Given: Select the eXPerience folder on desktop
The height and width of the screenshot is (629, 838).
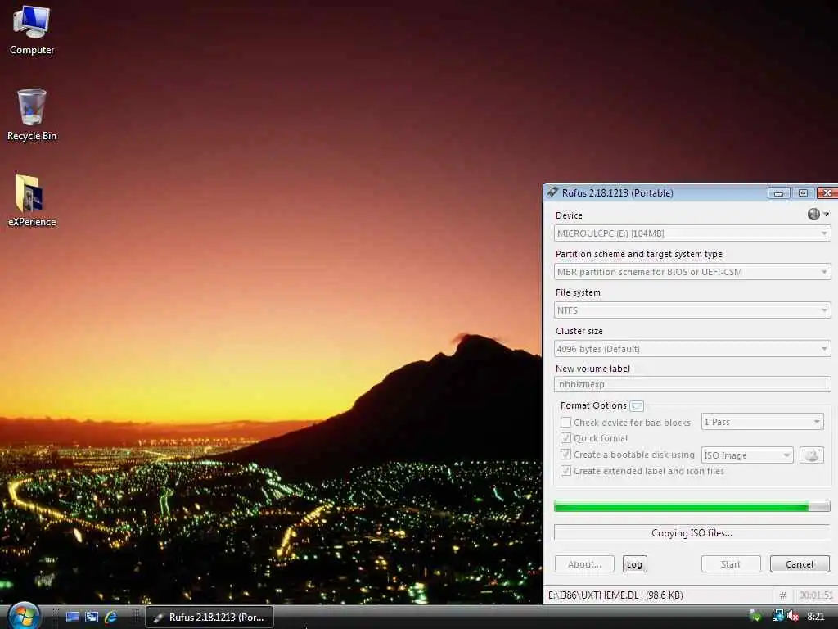Looking at the screenshot, I should (x=32, y=201).
